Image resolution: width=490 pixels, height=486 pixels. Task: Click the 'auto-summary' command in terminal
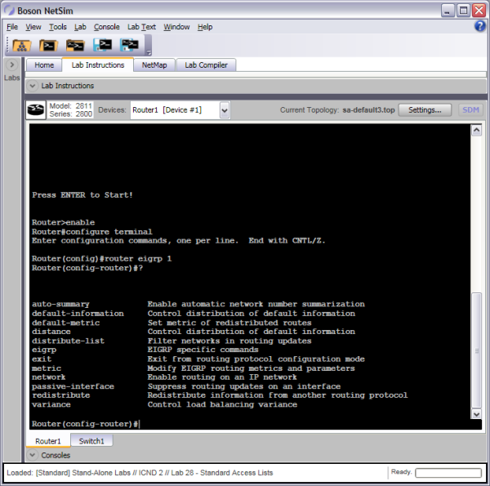[x=60, y=304]
